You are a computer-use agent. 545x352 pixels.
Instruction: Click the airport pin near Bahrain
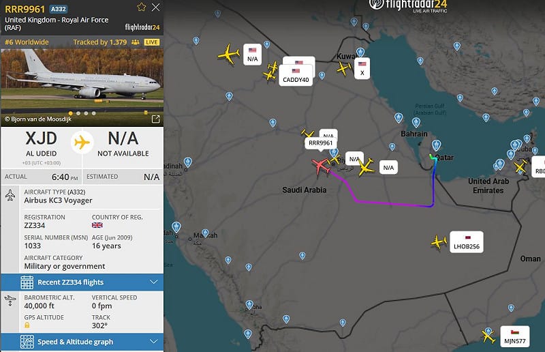click(x=416, y=123)
